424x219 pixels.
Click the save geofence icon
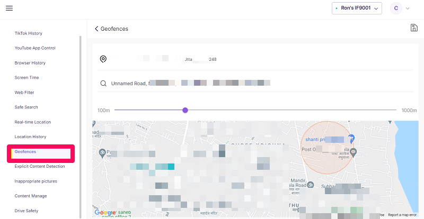(414, 28)
